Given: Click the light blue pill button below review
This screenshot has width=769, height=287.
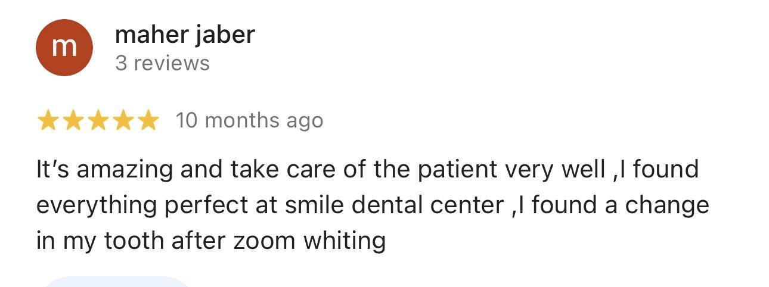Looking at the screenshot, I should tap(117, 282).
